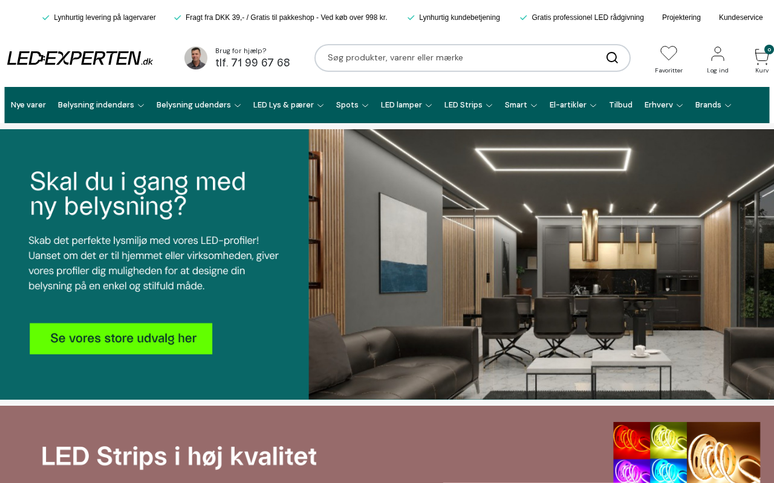Image resolution: width=774 pixels, height=483 pixels.
Task: Focus the product search input field
Action: pos(463,58)
